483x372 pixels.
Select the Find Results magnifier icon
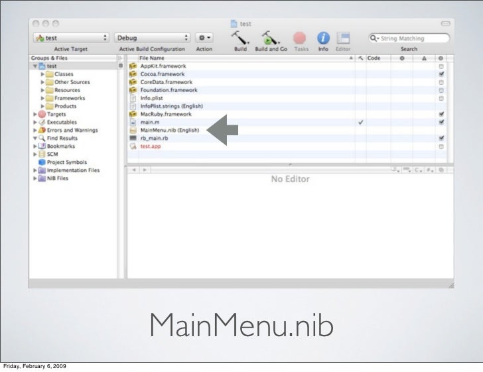pos(42,138)
